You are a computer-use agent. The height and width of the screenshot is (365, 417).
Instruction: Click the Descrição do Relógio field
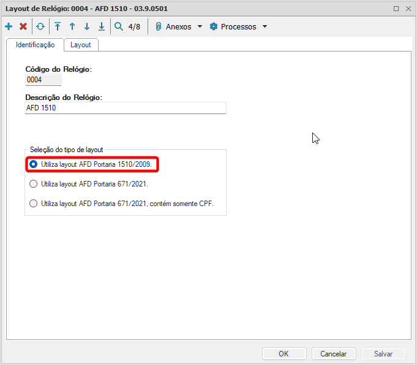(x=126, y=108)
